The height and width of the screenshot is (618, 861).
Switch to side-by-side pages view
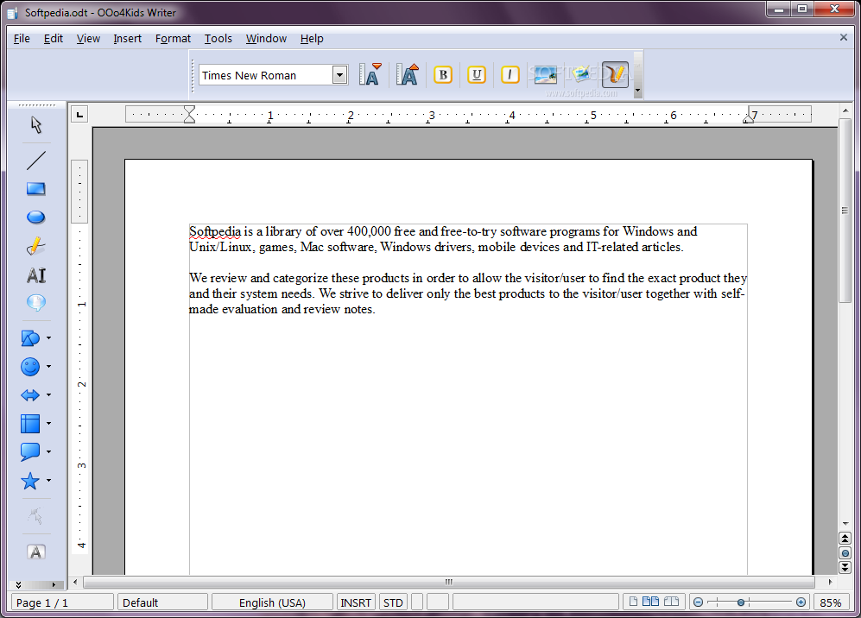[x=650, y=602]
